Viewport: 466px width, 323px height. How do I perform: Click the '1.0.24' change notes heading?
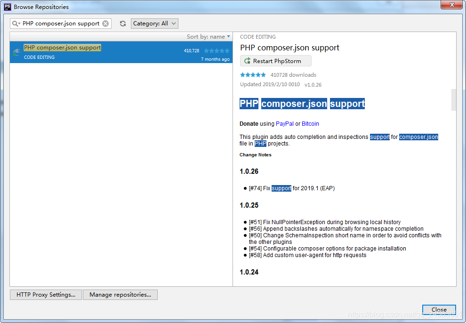pos(249,272)
